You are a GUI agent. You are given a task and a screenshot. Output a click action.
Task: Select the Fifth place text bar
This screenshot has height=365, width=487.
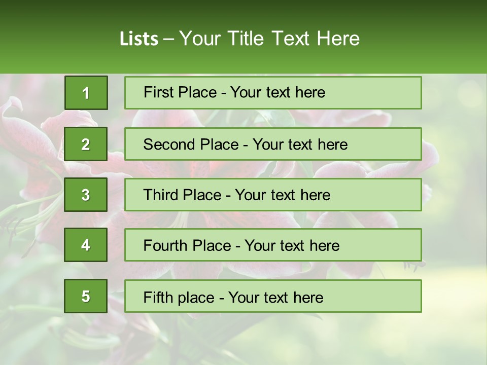coord(273,296)
